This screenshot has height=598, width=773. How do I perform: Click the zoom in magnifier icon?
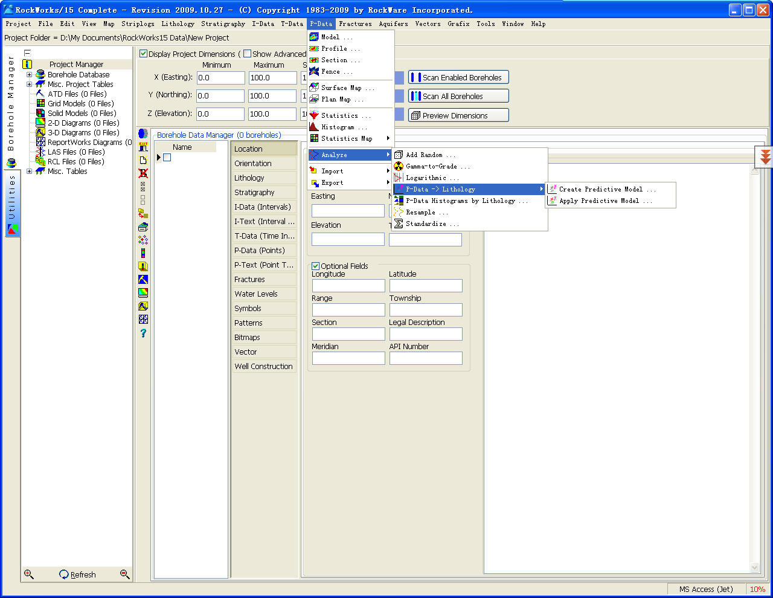click(x=28, y=574)
